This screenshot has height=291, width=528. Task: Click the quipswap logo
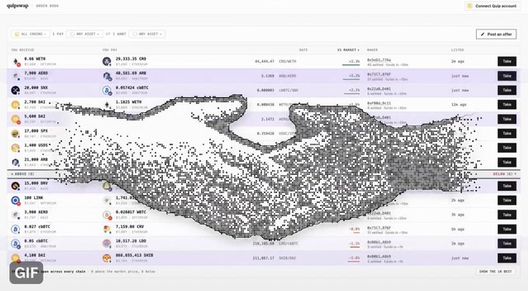coord(18,5)
